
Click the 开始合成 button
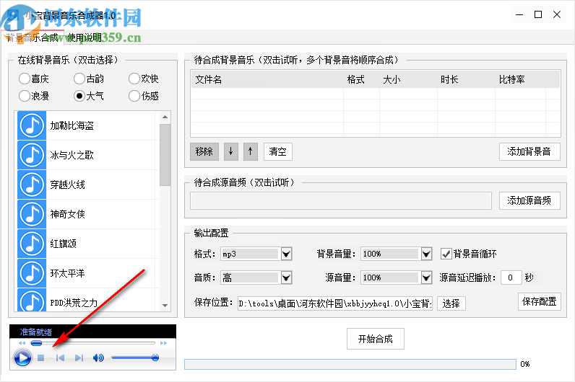pos(376,339)
